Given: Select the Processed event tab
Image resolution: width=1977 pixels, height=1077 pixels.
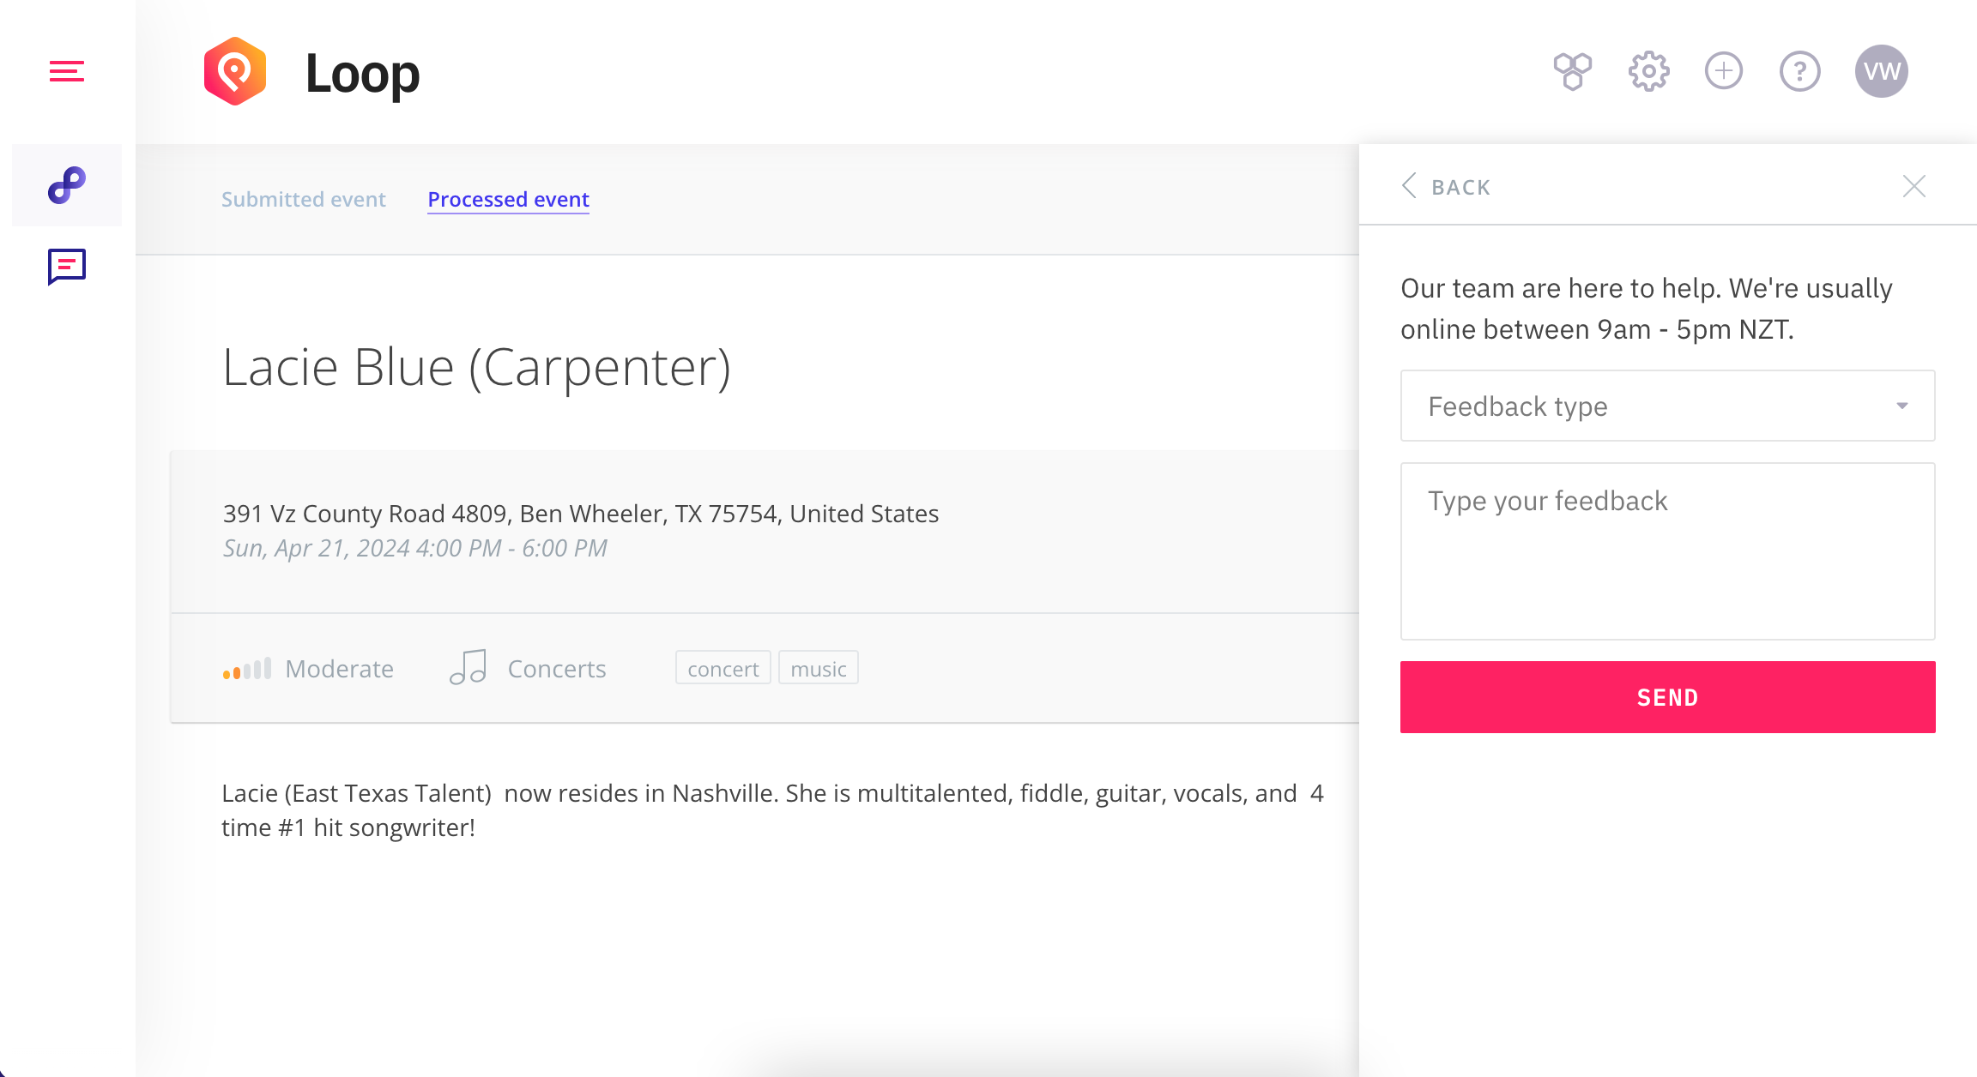Looking at the screenshot, I should (508, 199).
